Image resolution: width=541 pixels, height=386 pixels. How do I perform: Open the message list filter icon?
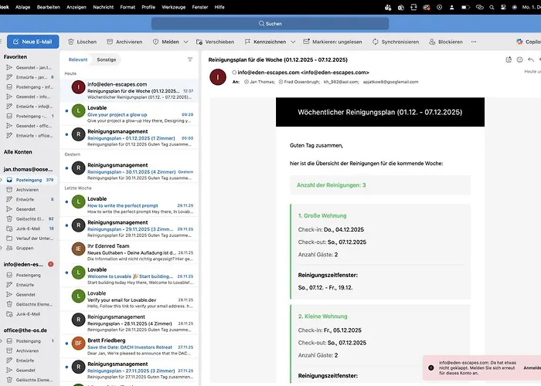point(190,59)
